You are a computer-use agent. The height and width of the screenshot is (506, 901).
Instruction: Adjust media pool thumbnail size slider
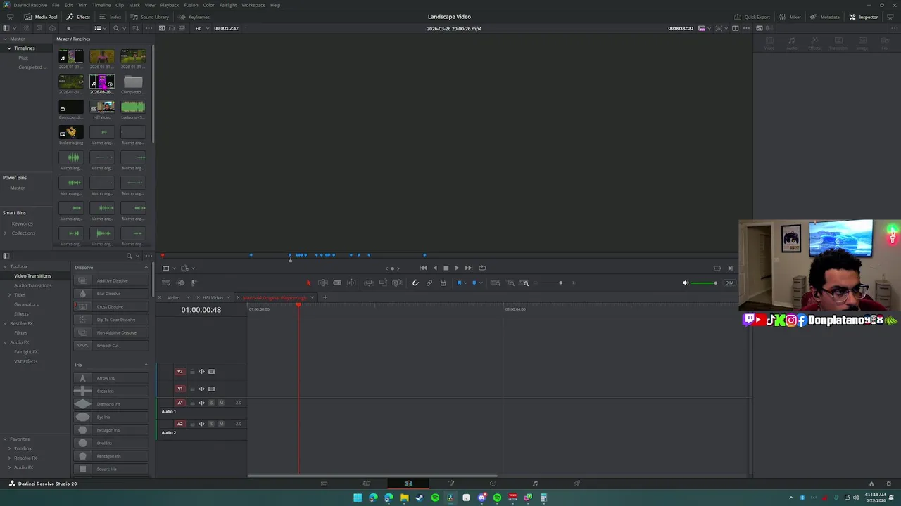(76, 28)
